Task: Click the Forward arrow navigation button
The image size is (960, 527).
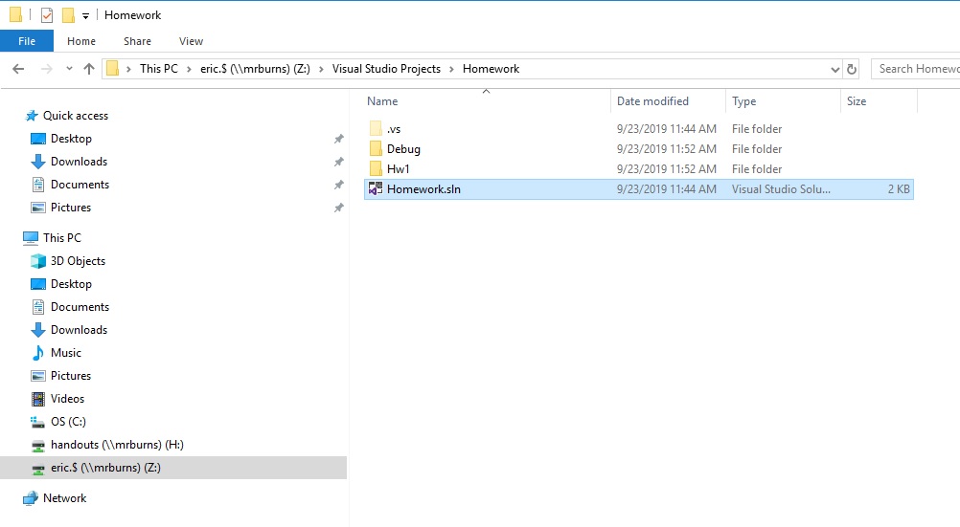Action: [47, 69]
